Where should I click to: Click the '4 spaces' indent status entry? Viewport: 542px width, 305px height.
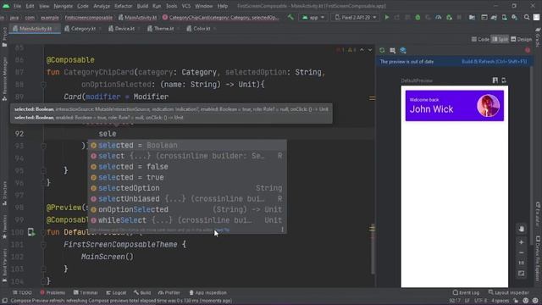[500, 301]
